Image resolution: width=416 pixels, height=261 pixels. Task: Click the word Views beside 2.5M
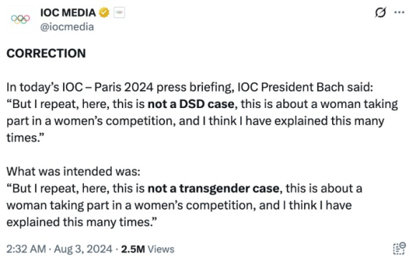pyautogui.click(x=161, y=249)
